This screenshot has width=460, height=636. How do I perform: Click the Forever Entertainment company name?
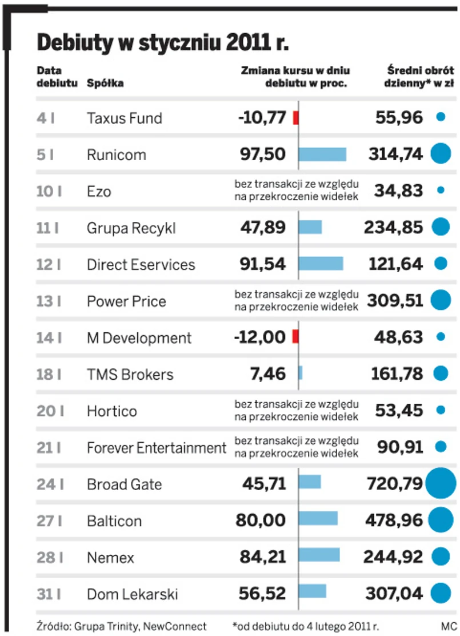pyautogui.click(x=157, y=448)
